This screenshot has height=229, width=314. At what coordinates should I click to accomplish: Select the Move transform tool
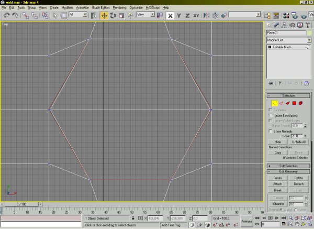pos(104,16)
